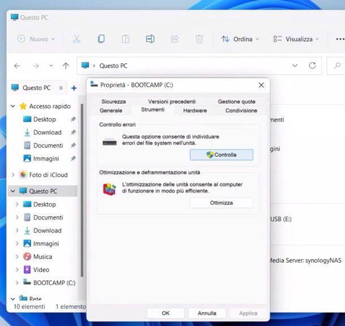This screenshot has width=345, height=326.
Task: Go up one folder level arrow
Action: click(x=66, y=66)
